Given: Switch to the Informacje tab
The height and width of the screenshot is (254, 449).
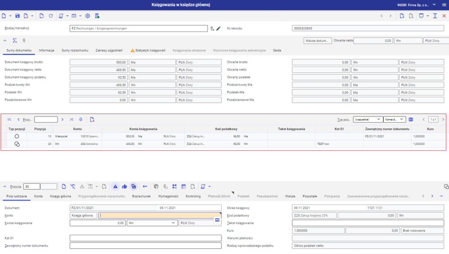Looking at the screenshot, I should point(46,50).
